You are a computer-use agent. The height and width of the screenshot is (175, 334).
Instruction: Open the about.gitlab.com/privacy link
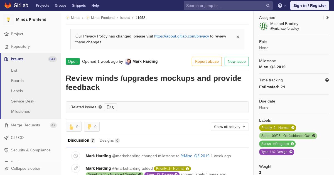tap(181, 36)
